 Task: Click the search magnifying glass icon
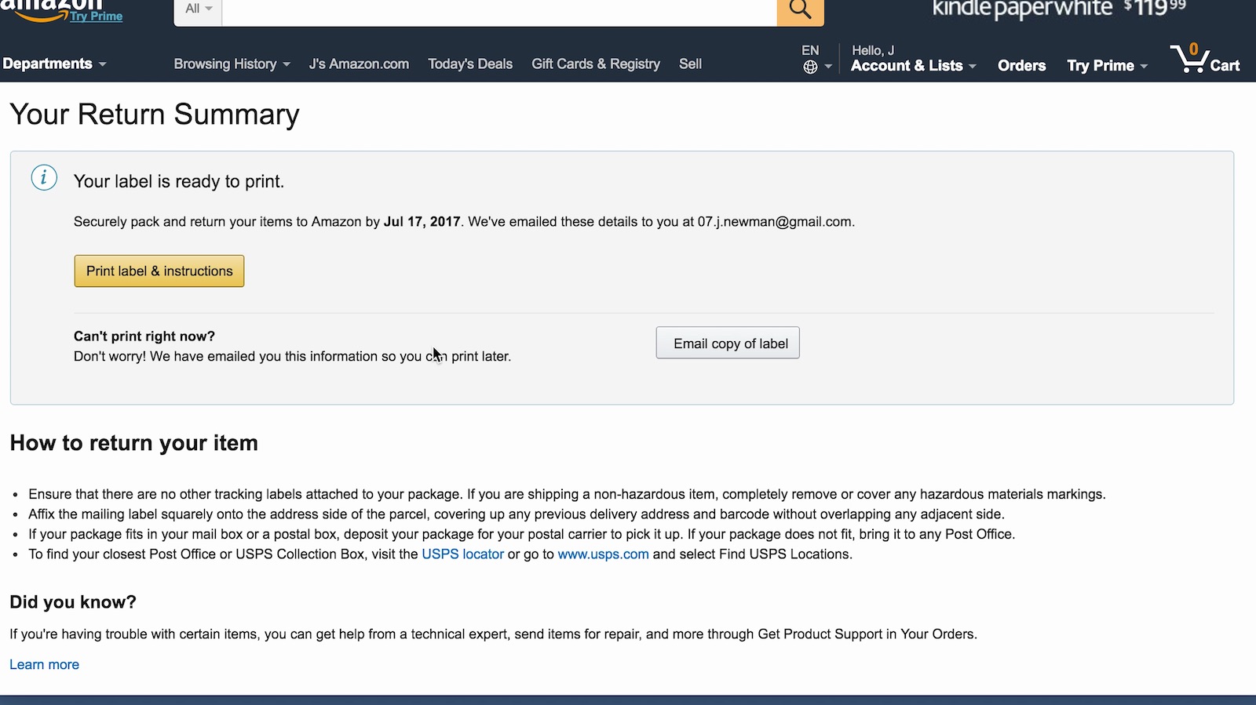800,10
